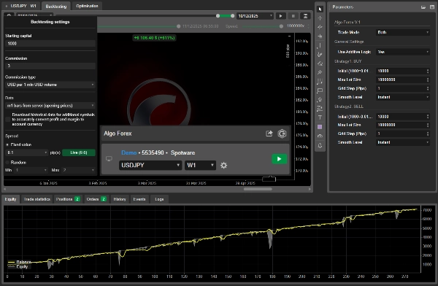Pick the purple drawing color swatch

coord(320,127)
